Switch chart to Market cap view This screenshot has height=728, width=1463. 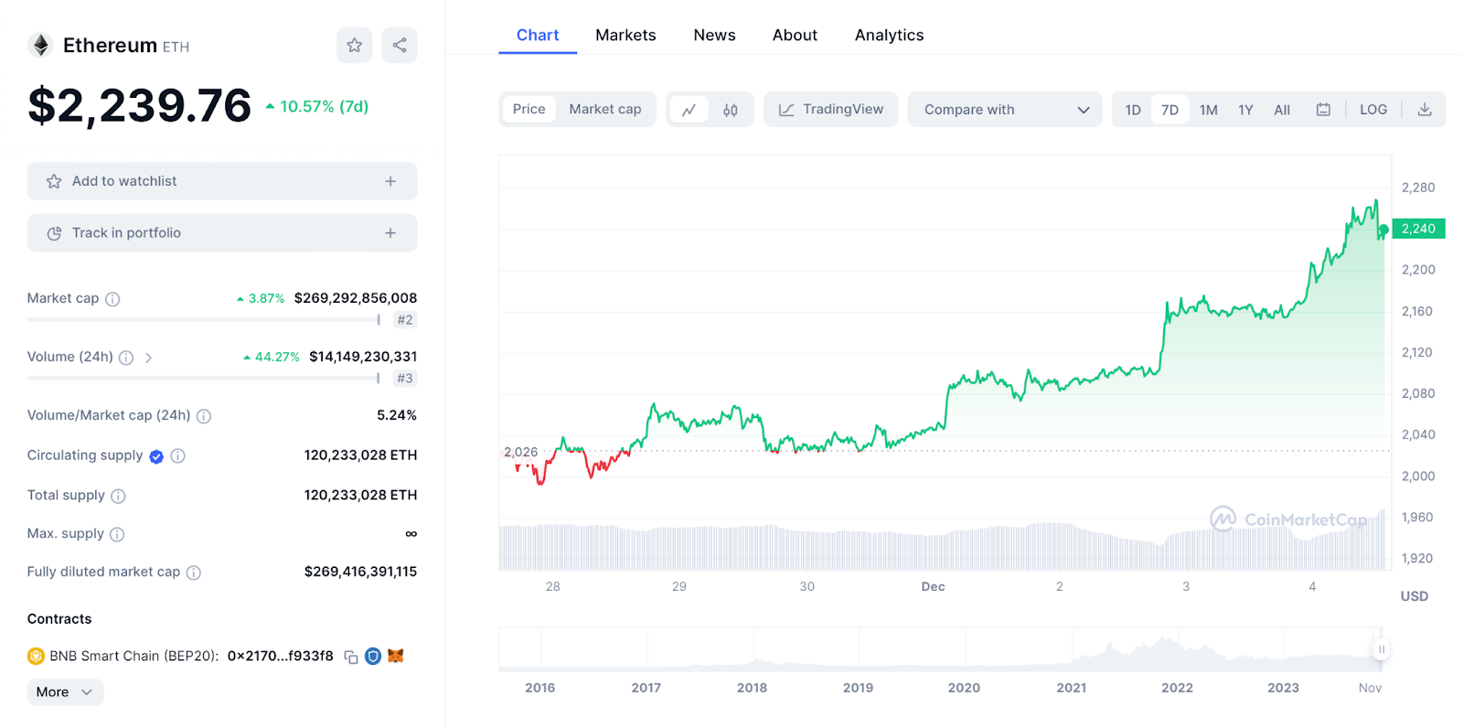tap(605, 109)
